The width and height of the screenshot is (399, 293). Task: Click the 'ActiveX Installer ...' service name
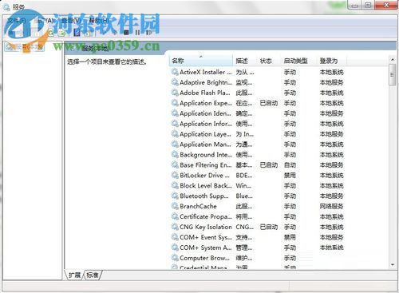click(206, 72)
